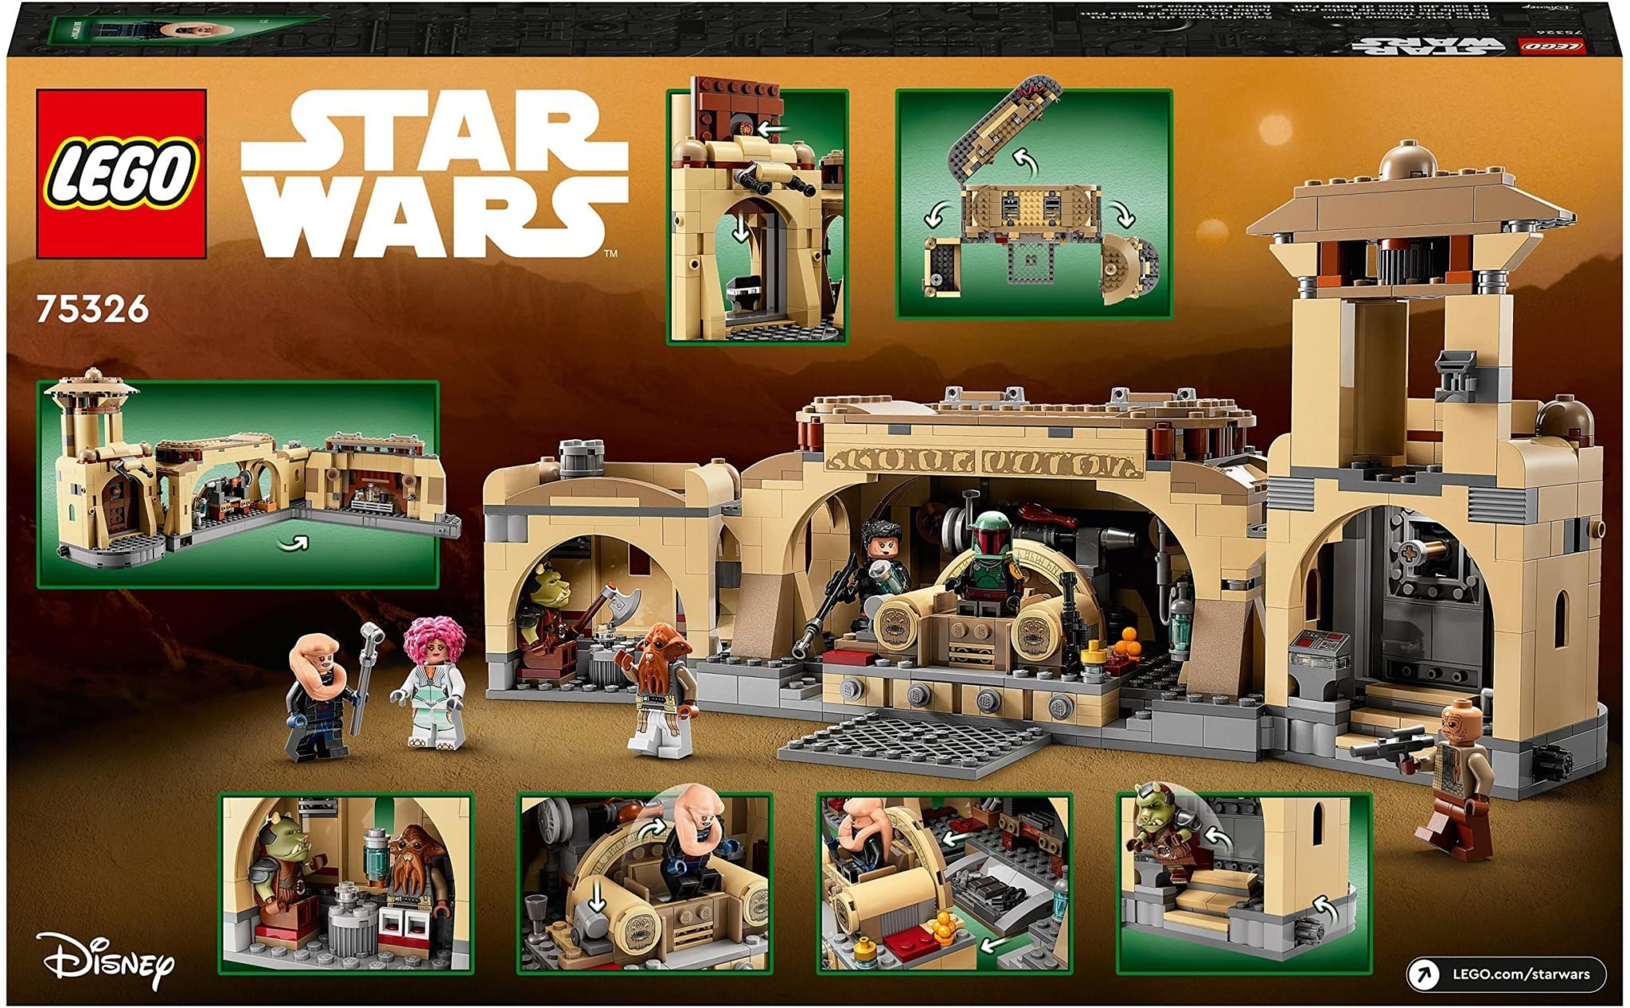Click the red LEGO logo

tap(121, 173)
